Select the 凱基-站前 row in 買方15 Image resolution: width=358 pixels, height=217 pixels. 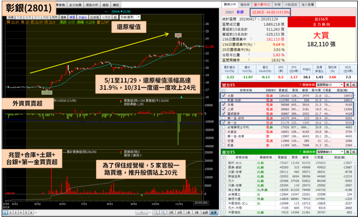coord(288,100)
